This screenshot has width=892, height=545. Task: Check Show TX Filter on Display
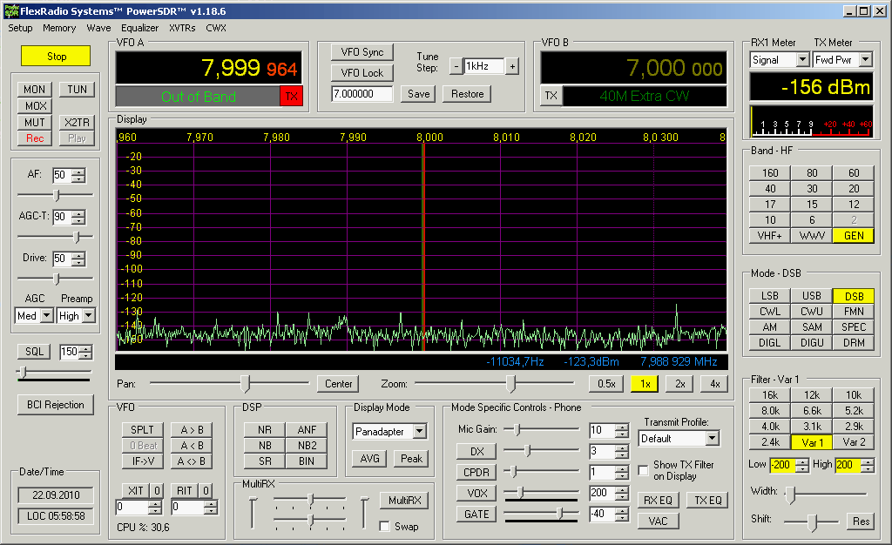(x=644, y=470)
